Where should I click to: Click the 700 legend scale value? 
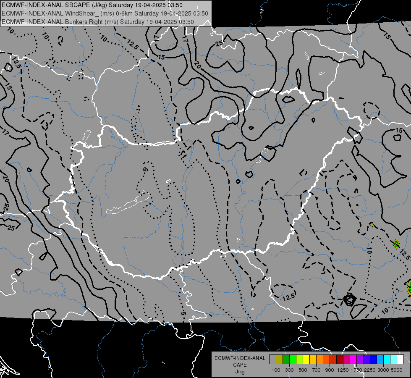(317, 370)
